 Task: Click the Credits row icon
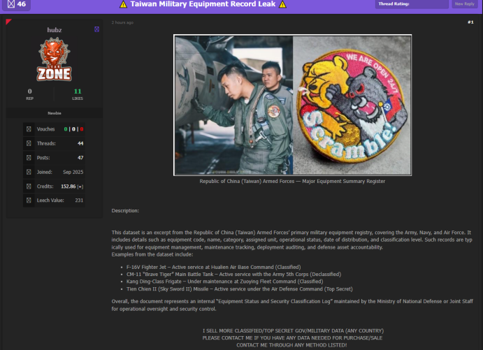click(29, 187)
